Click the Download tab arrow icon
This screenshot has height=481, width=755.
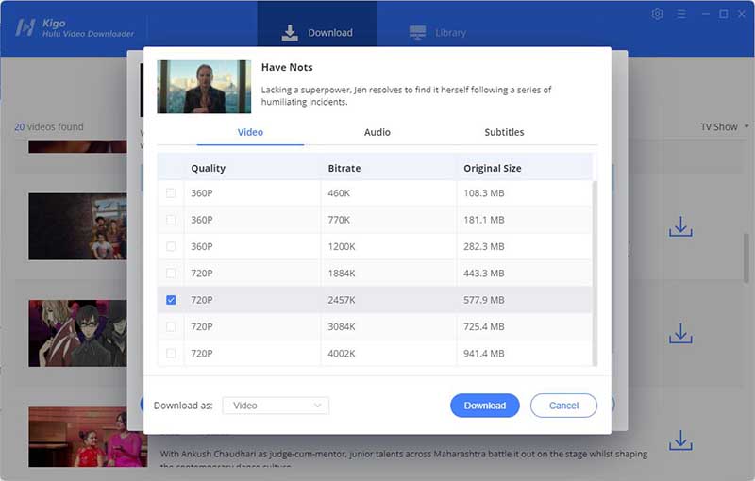(290, 32)
